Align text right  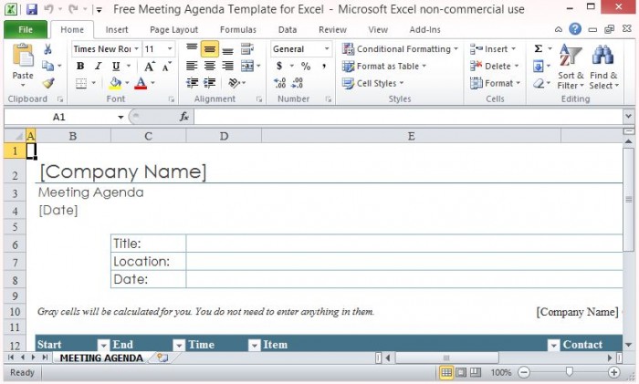click(227, 66)
